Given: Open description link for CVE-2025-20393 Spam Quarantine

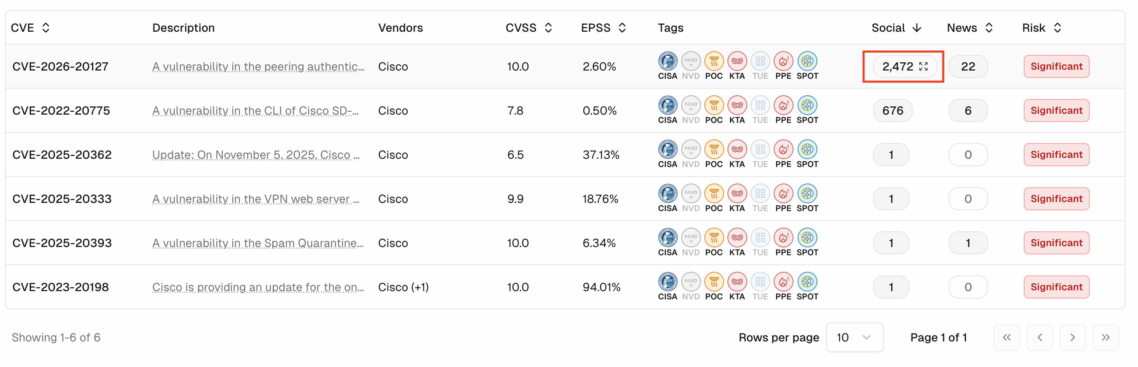Looking at the screenshot, I should (x=257, y=243).
